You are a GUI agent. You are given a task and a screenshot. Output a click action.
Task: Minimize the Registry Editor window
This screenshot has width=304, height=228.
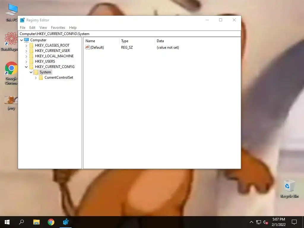point(207,20)
